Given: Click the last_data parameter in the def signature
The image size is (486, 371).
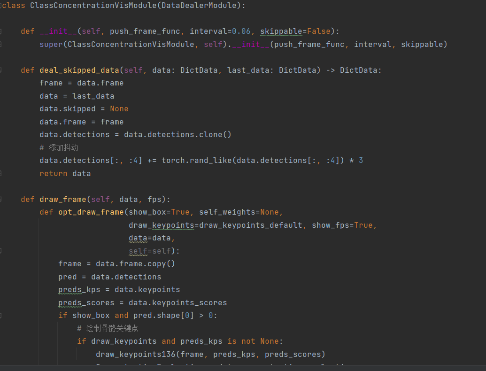Looking at the screenshot, I should (x=248, y=70).
